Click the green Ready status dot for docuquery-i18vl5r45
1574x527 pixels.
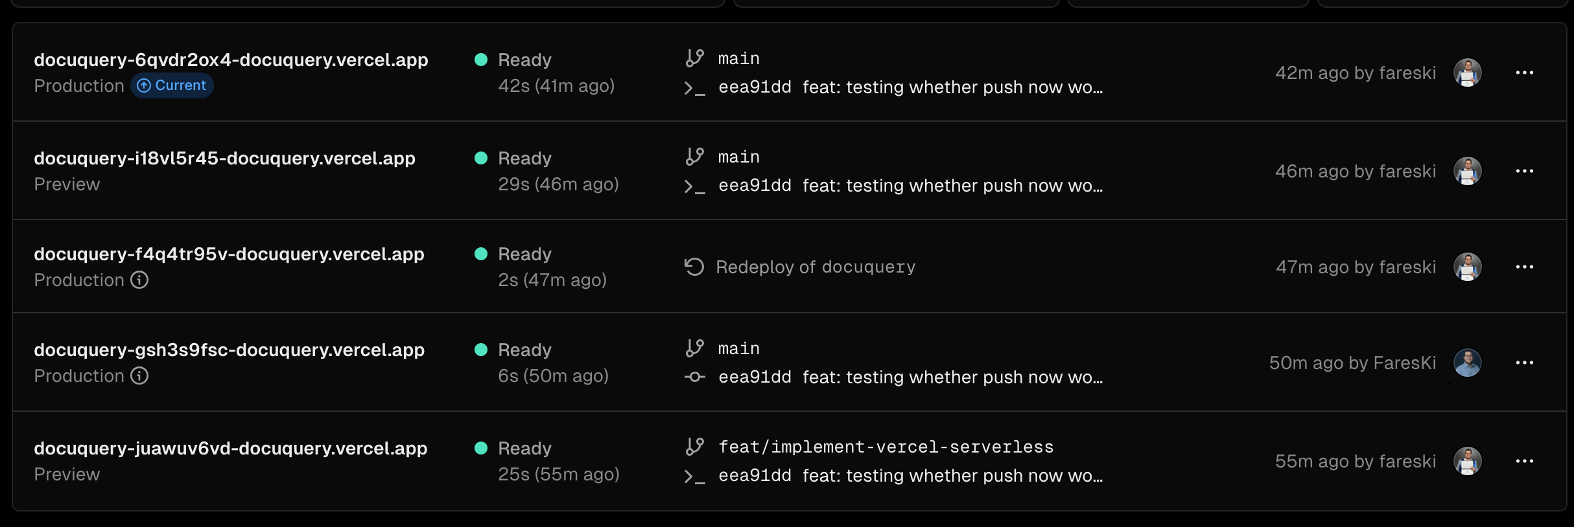[x=481, y=158]
